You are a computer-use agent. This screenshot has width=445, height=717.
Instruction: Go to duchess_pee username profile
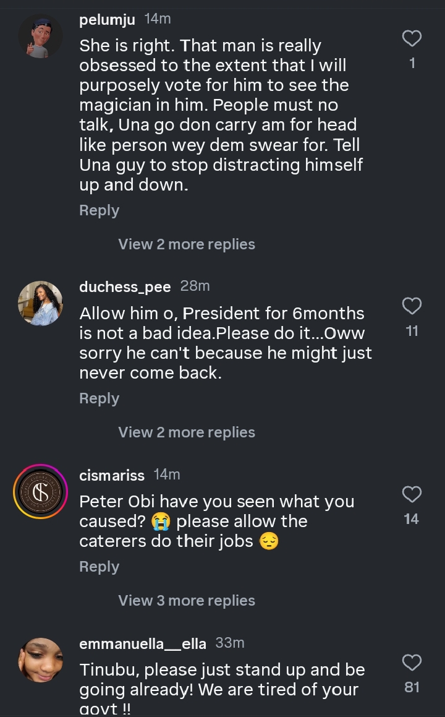pyautogui.click(x=125, y=287)
